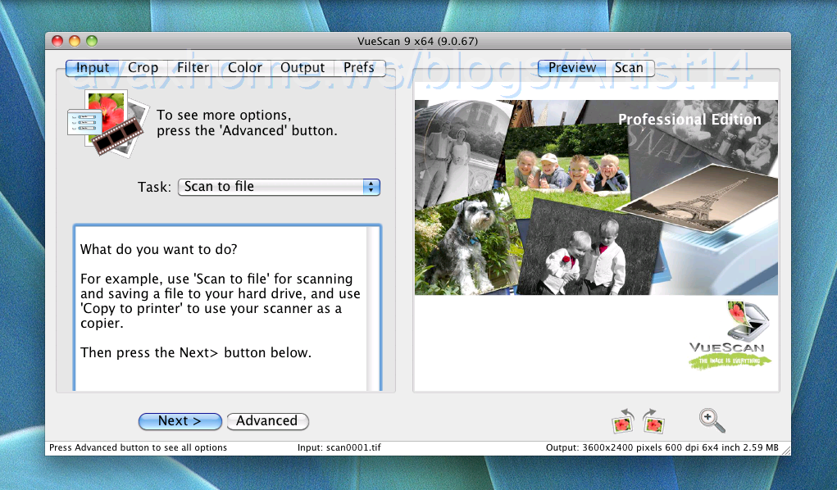Viewport: 837px width, 490px height.
Task: Click the scan media illustration icon
Action: (108, 124)
